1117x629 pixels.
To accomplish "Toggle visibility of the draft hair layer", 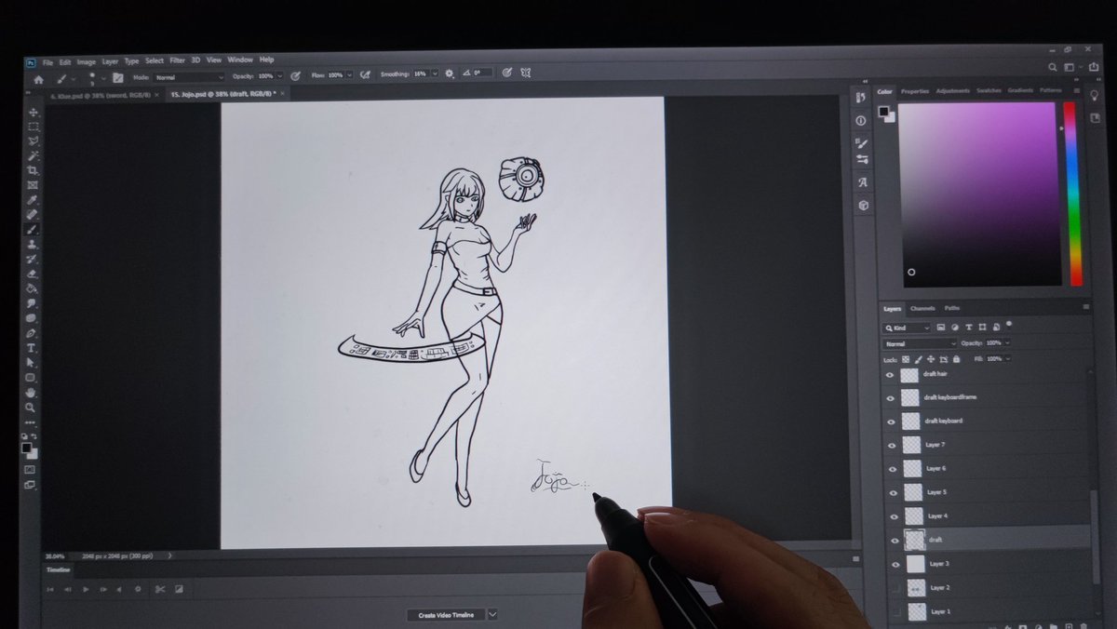I will [x=889, y=375].
